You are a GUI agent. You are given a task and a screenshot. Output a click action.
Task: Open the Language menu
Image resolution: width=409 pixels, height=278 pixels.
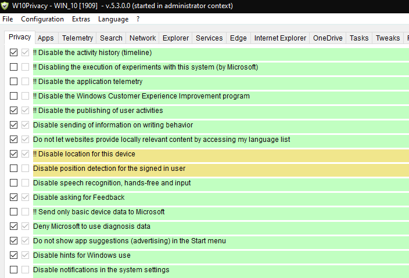tap(113, 19)
